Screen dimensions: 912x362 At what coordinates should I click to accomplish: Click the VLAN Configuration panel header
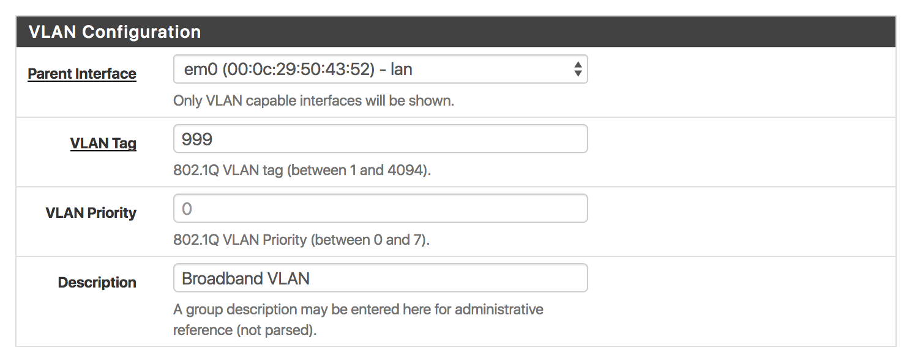(x=456, y=32)
